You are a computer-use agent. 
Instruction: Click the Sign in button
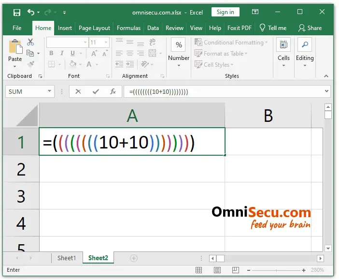tap(225, 12)
